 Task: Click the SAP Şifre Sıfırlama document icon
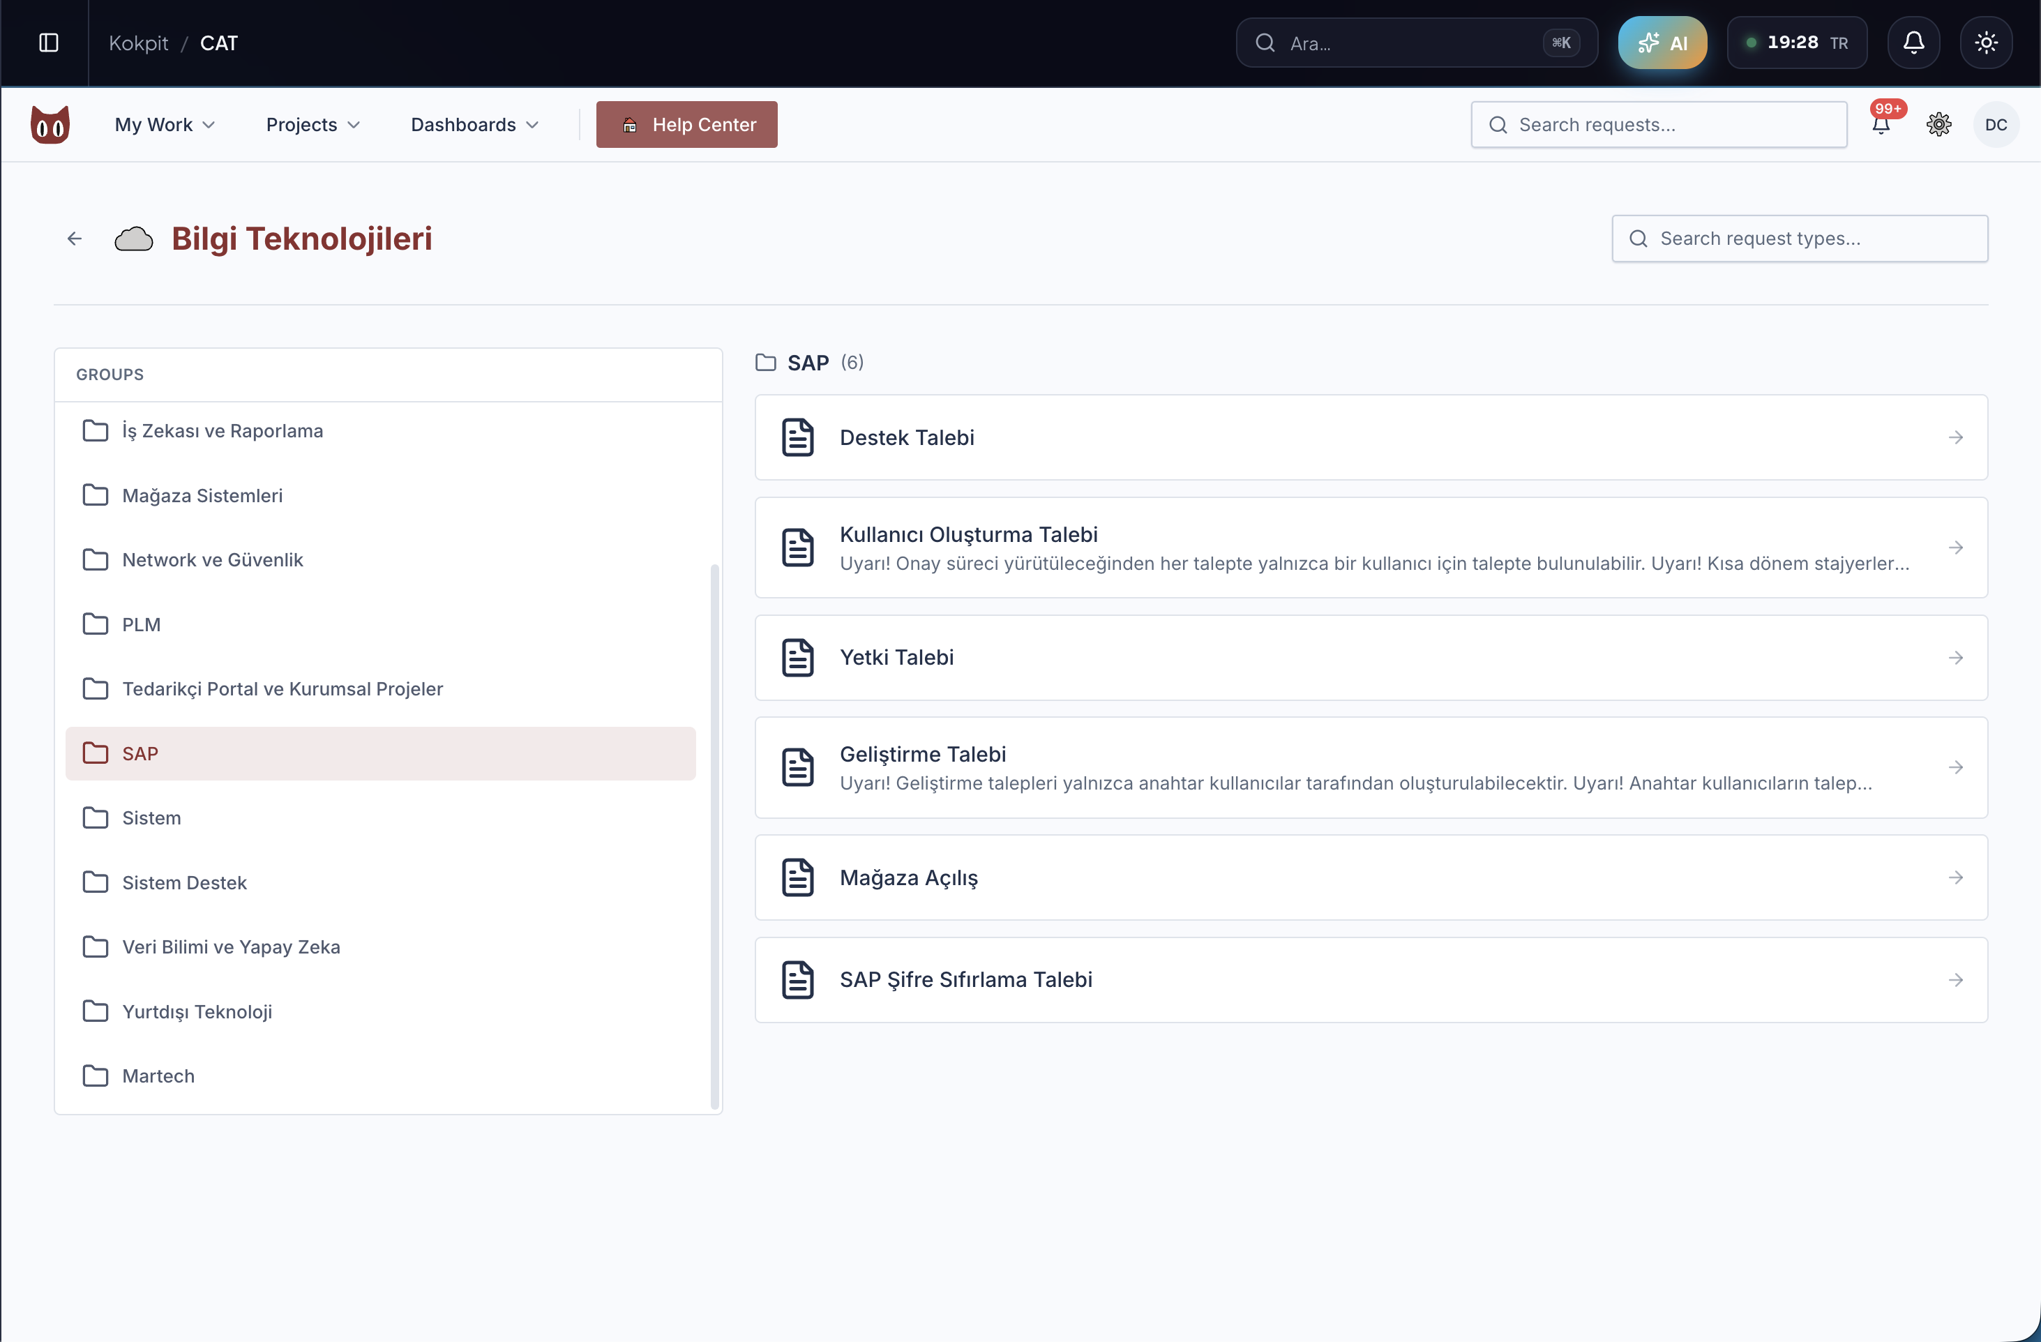tap(797, 979)
